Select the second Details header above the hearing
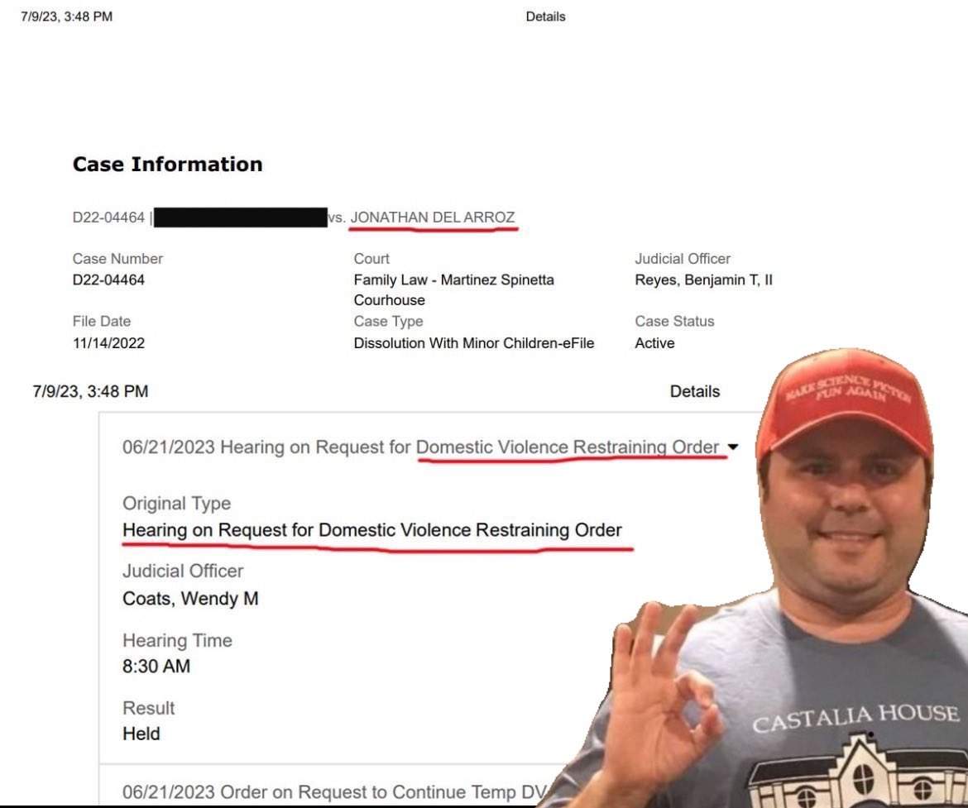 695,391
